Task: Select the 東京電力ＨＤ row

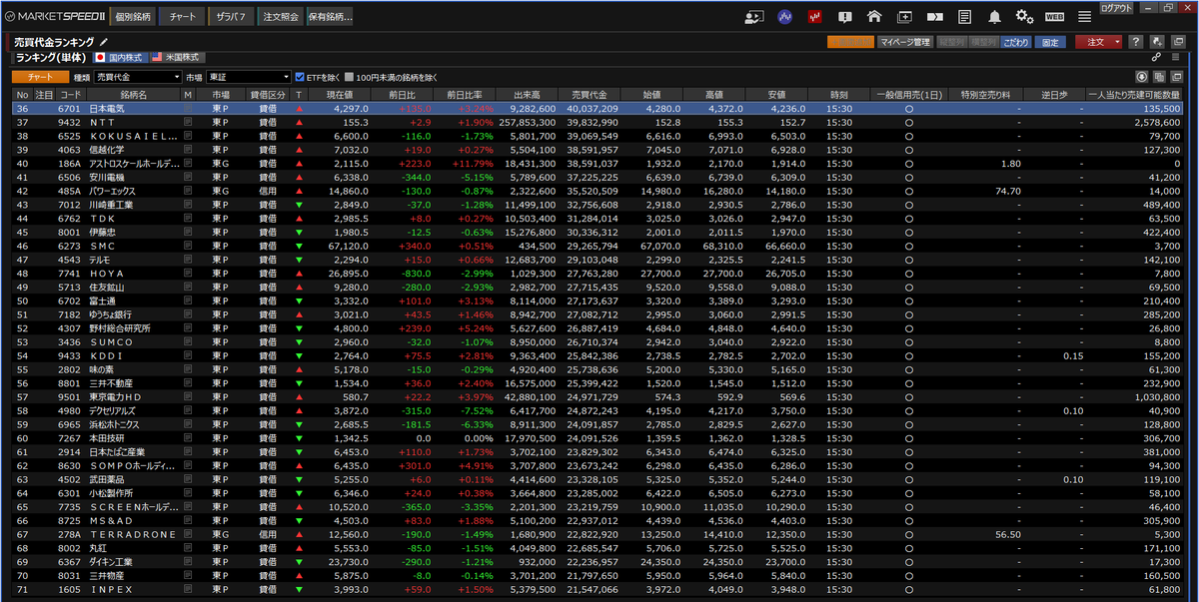Action: pyautogui.click(x=599, y=396)
